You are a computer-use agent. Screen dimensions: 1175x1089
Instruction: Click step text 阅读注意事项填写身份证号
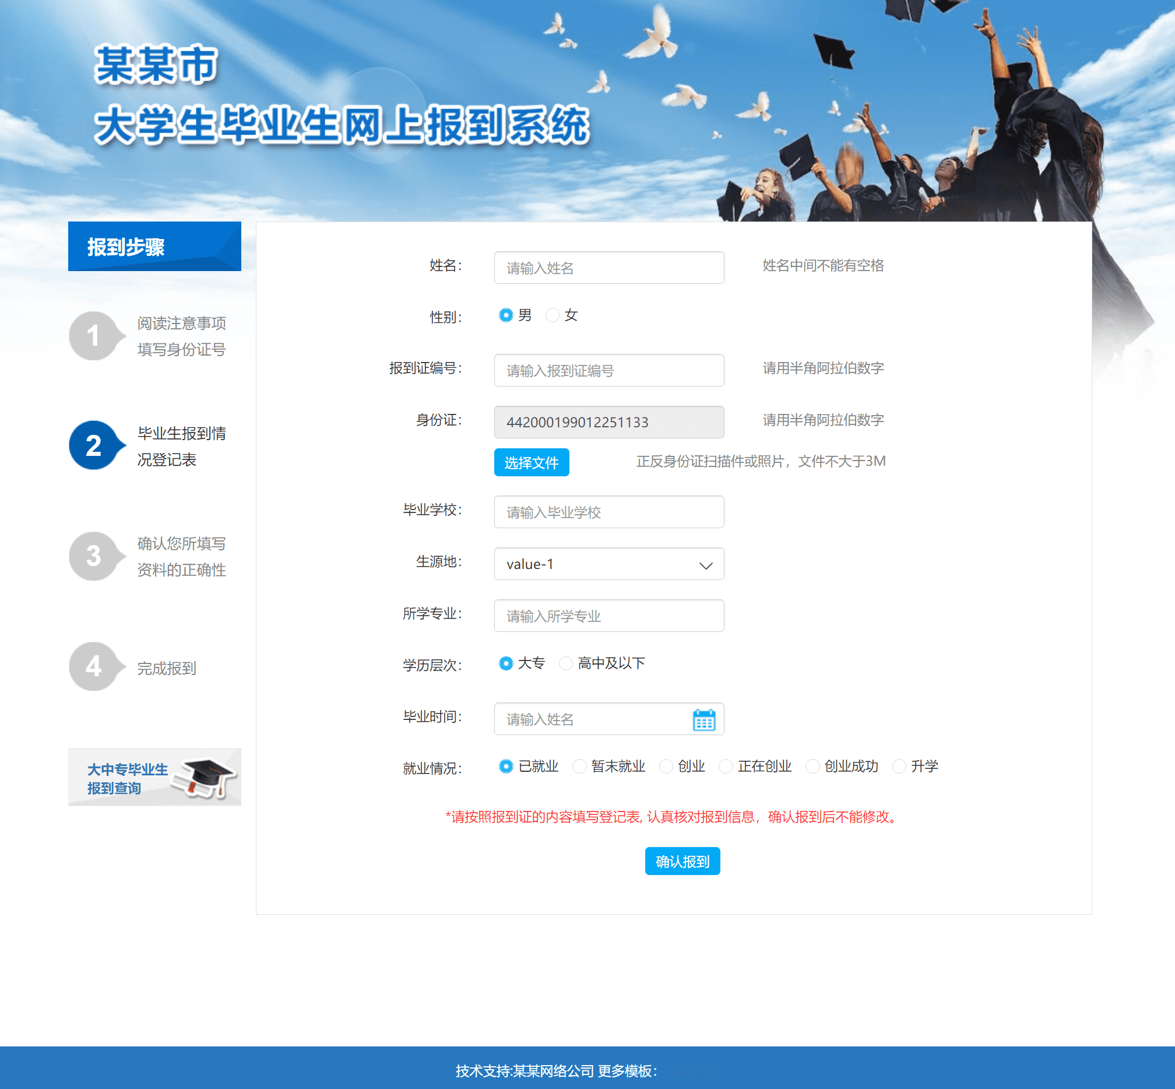click(x=181, y=336)
